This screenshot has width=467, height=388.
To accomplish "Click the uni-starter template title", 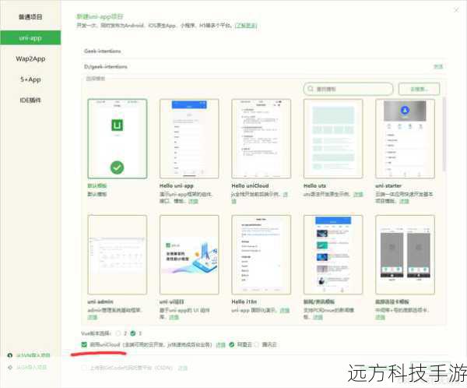I will (388, 185).
